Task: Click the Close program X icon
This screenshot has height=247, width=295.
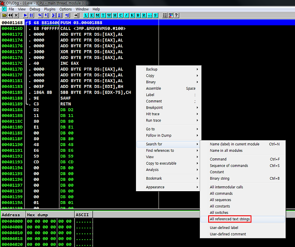Action: [x=16, y=15]
